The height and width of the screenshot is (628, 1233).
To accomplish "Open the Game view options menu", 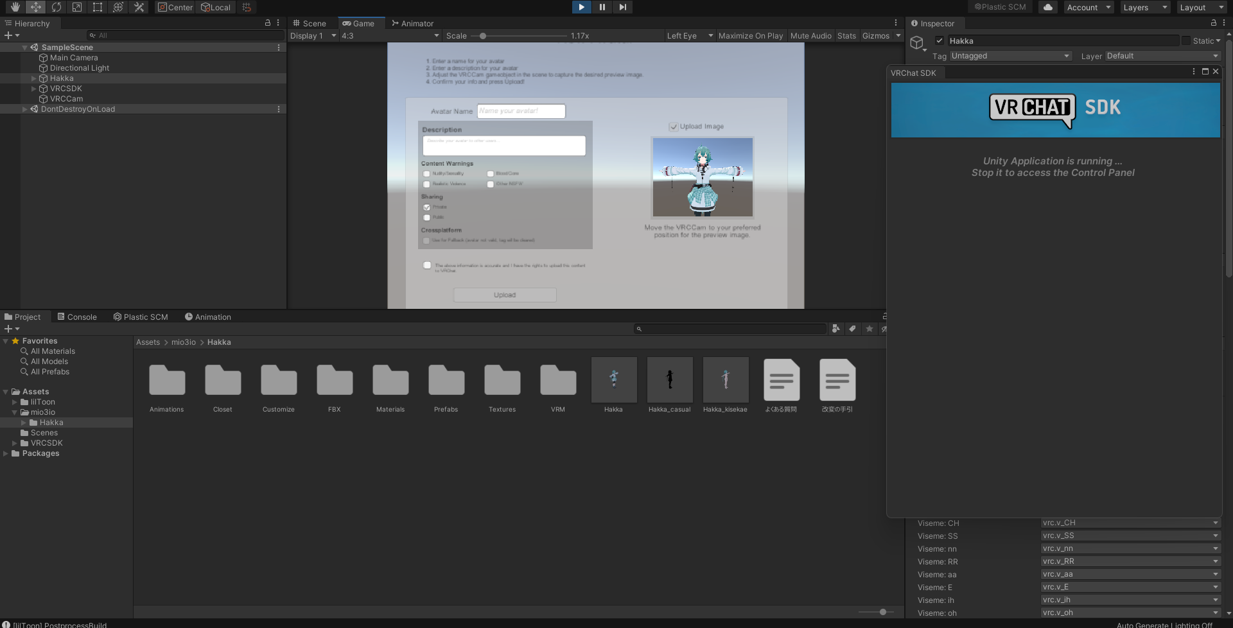I will [x=896, y=23].
